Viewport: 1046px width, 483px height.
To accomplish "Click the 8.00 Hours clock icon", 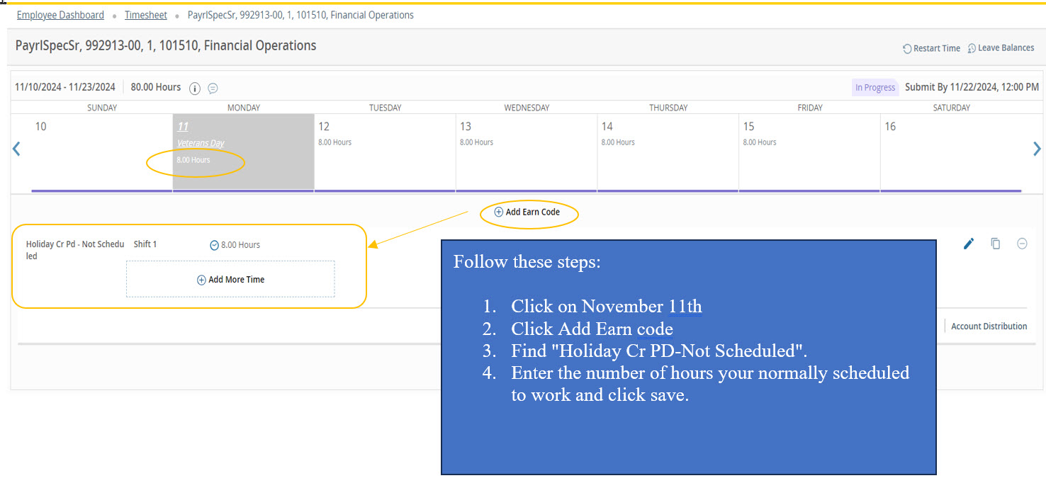I will 214,245.
